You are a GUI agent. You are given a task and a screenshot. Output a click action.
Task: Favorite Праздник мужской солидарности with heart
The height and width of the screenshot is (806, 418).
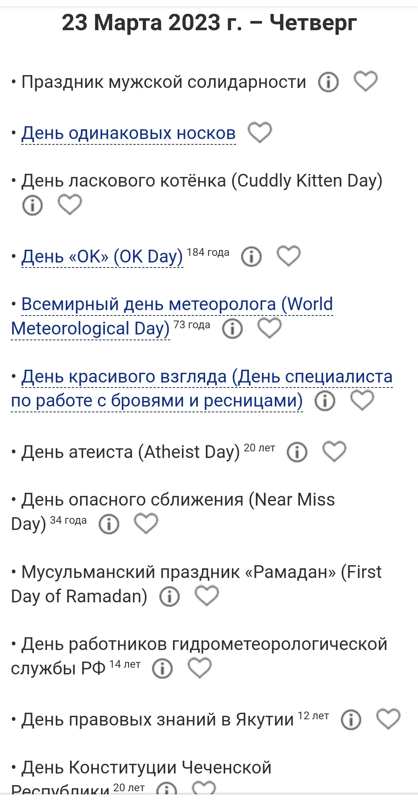click(x=365, y=81)
